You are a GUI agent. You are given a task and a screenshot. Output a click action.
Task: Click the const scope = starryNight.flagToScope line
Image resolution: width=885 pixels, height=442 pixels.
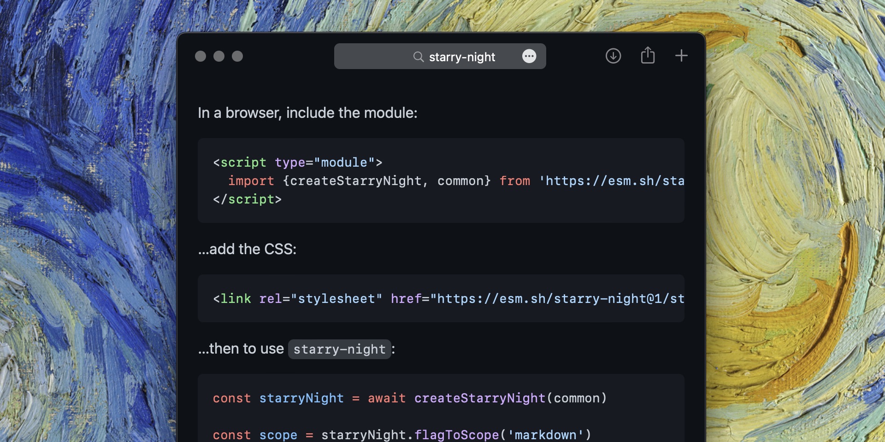402,435
